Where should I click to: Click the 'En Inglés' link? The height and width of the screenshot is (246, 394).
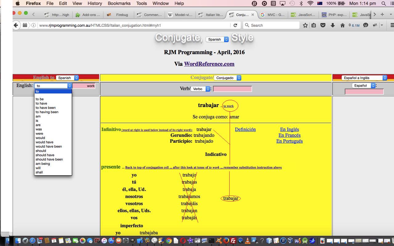coord(289,129)
